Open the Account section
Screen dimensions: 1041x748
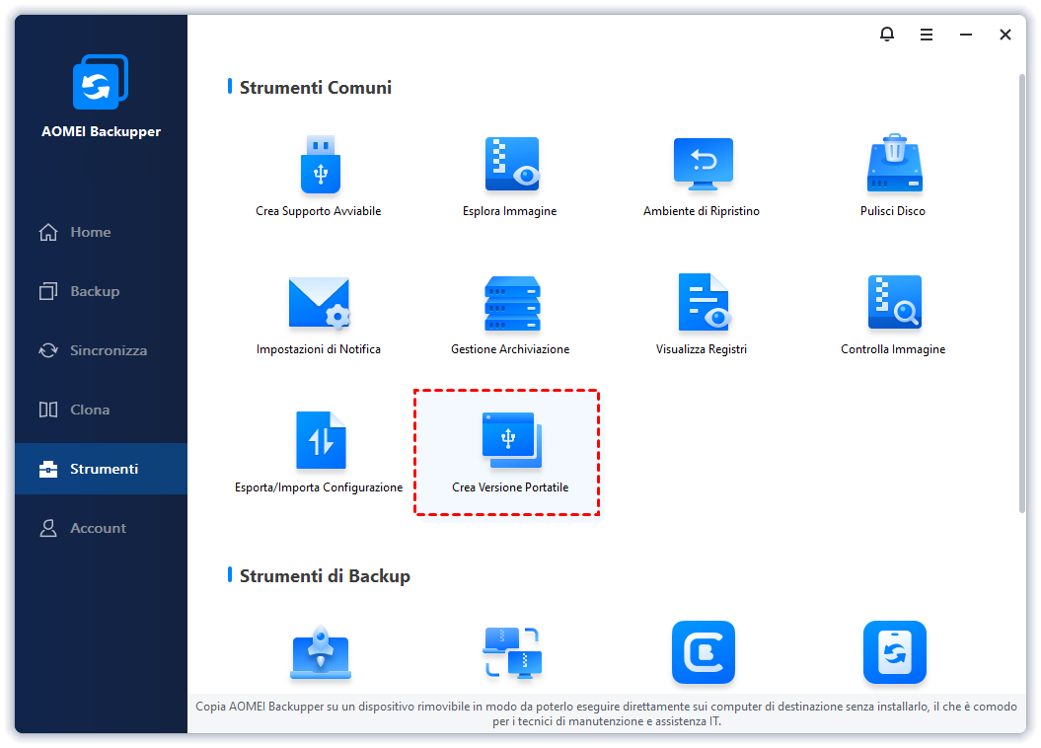(x=101, y=528)
